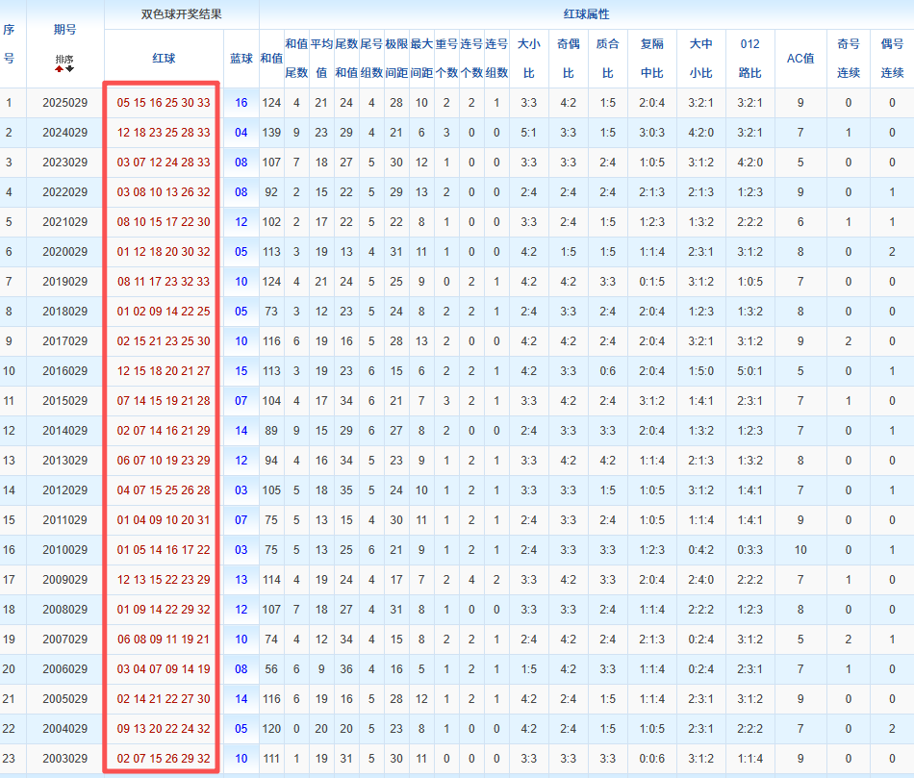The width and height of the screenshot is (914, 778).
Task: Click blue ball 16 in row 2025029
Action: 241,103
